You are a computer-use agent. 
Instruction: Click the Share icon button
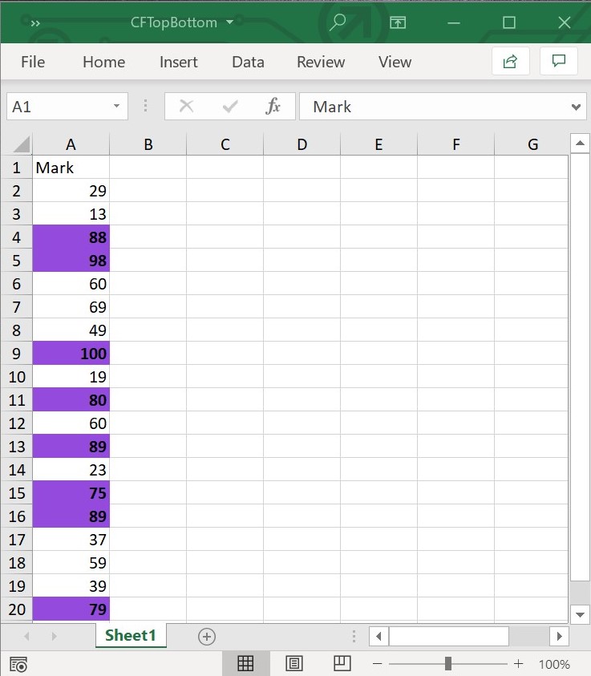click(510, 62)
